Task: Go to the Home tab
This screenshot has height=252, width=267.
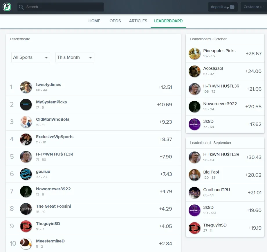Action: [x=94, y=21]
